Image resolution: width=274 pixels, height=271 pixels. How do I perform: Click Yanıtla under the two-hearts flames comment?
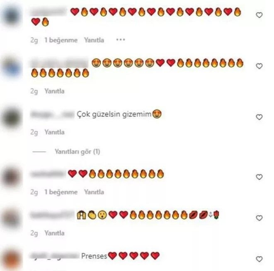coord(94,192)
